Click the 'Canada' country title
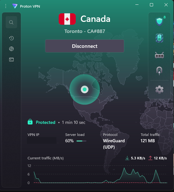 point(95,19)
